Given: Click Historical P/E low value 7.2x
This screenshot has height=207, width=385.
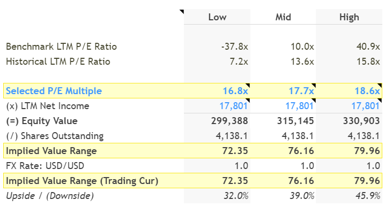Looking at the screenshot, I should point(239,62).
